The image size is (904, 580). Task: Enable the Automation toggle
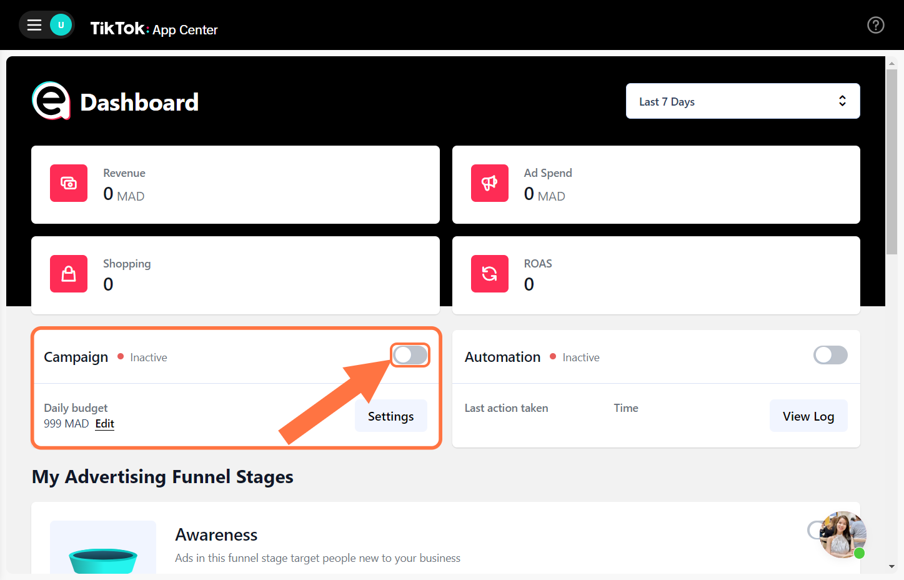830,354
